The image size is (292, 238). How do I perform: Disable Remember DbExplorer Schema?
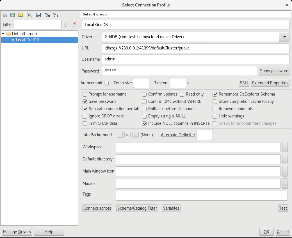(215, 94)
